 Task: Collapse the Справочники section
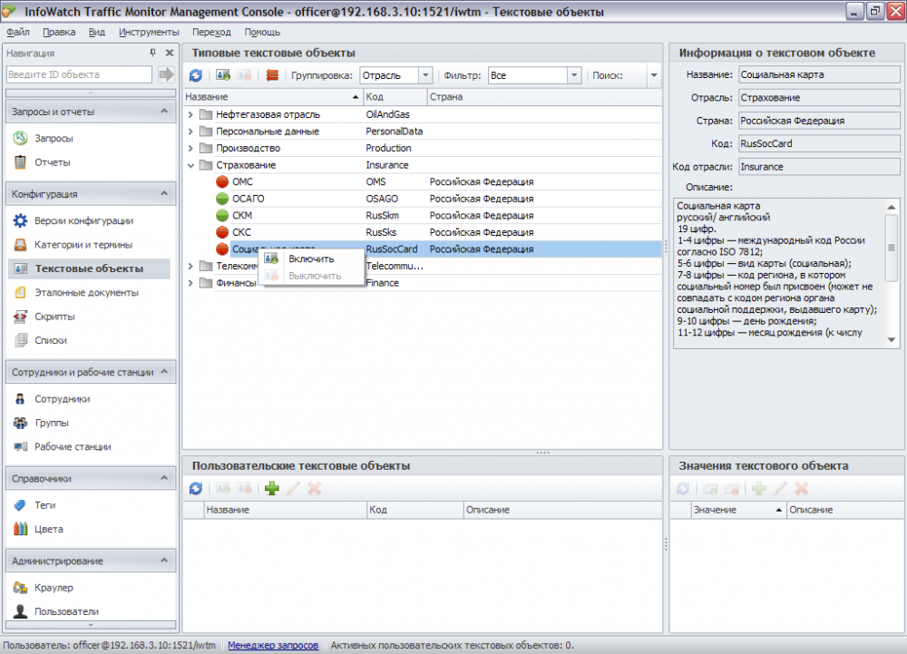(164, 478)
